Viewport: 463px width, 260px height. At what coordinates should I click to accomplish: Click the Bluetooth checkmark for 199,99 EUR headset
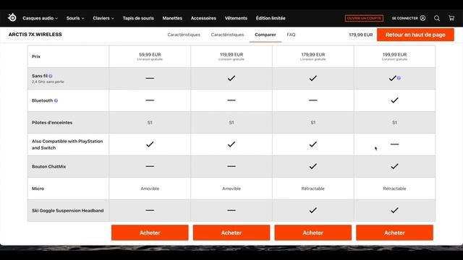[x=394, y=100]
